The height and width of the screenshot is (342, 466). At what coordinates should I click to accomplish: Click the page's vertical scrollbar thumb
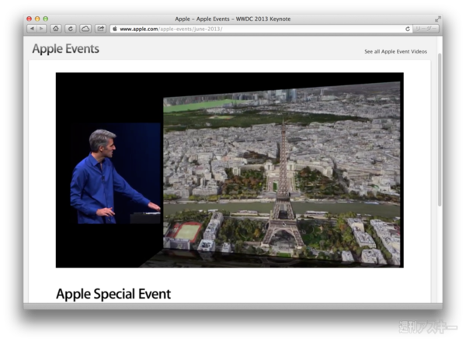440,130
